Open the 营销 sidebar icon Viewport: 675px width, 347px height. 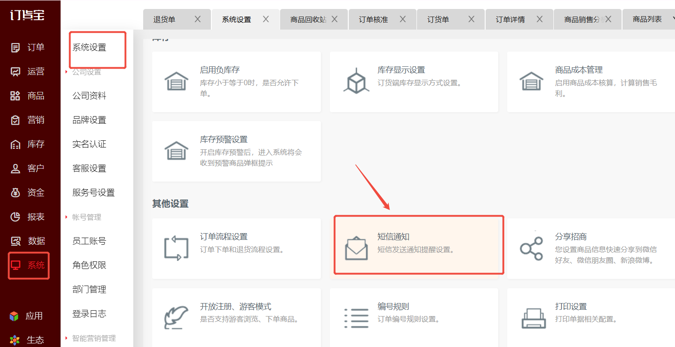[x=16, y=120]
